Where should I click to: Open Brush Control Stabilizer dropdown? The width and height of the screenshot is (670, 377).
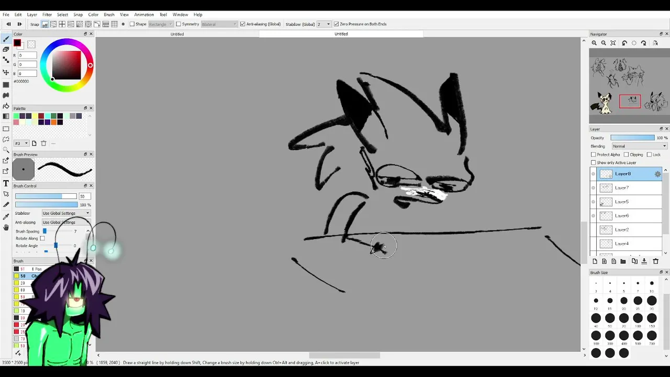[66, 213]
